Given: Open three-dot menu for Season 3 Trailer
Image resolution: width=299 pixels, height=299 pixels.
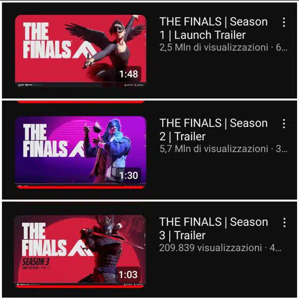Looking at the screenshot, I should (285, 222).
